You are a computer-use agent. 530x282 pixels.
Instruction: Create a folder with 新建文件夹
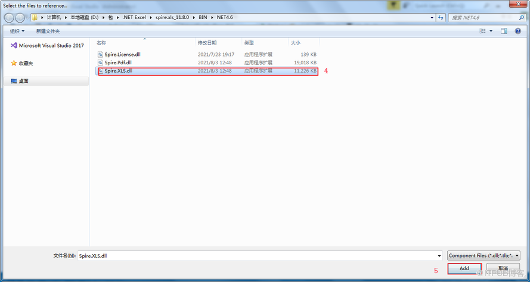pos(48,31)
